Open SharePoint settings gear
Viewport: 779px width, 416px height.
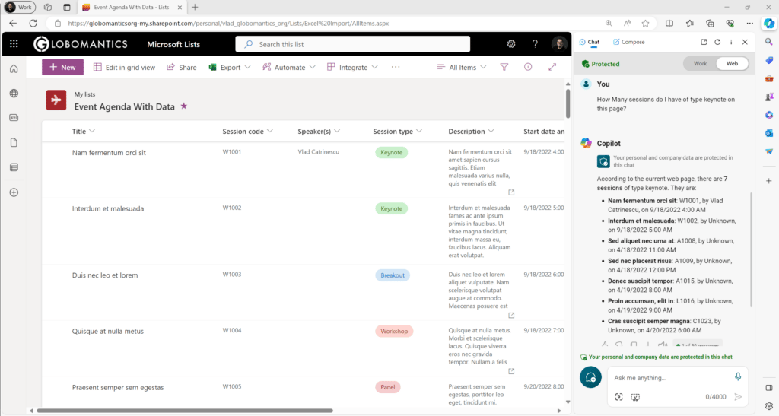pyautogui.click(x=510, y=43)
